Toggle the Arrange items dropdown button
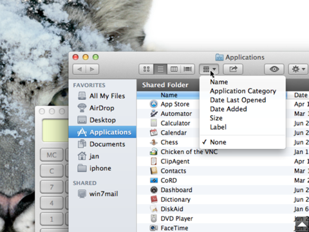 [x=209, y=69]
